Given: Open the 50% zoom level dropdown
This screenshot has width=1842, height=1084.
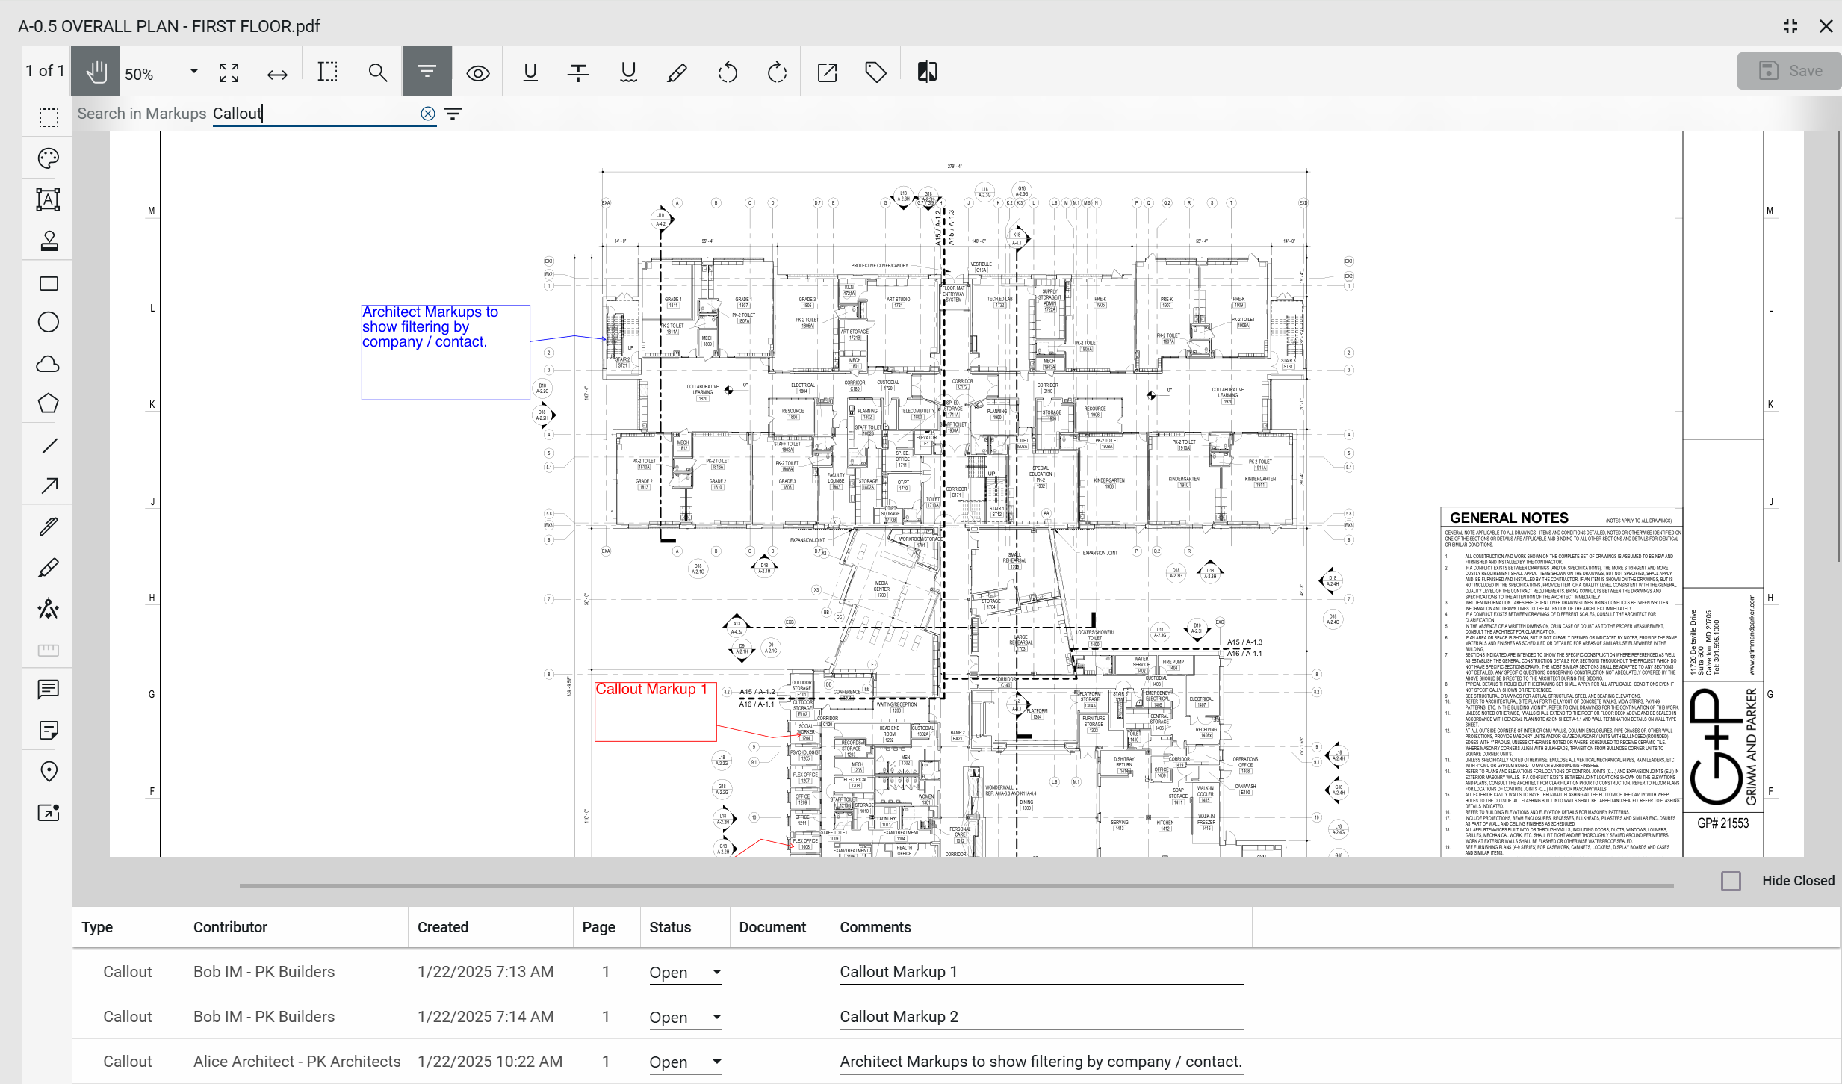Looking at the screenshot, I should click(194, 72).
